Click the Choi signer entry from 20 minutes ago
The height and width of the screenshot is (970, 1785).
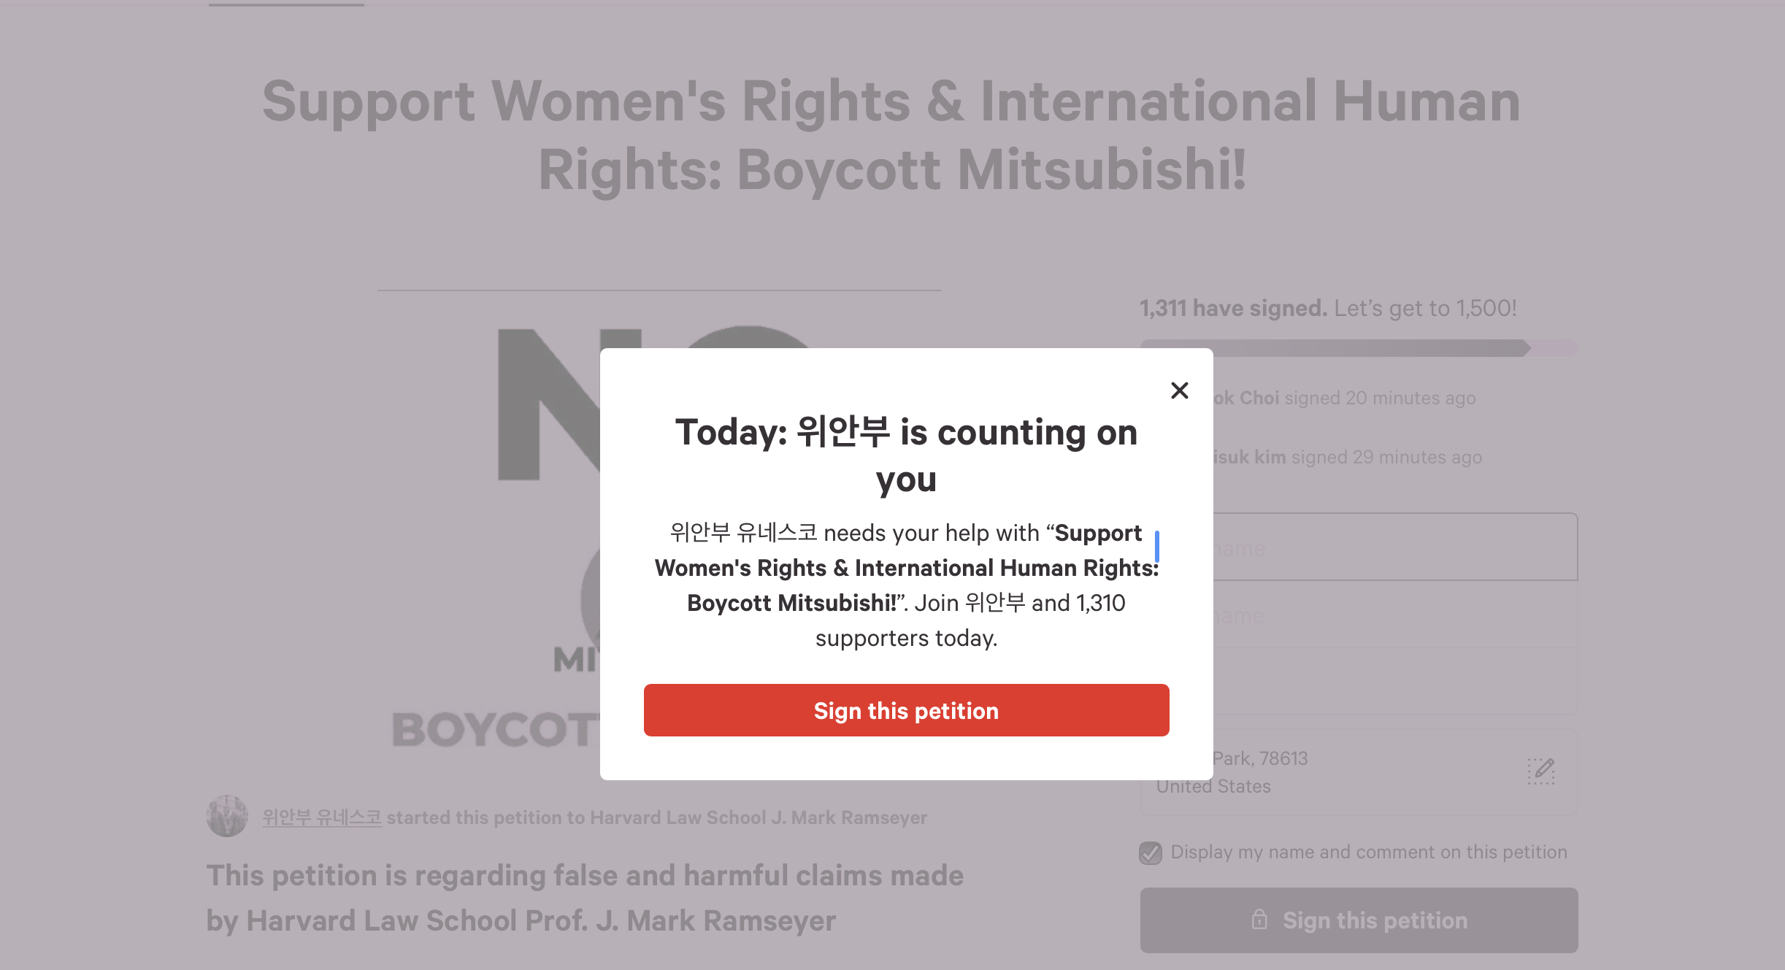[1343, 398]
